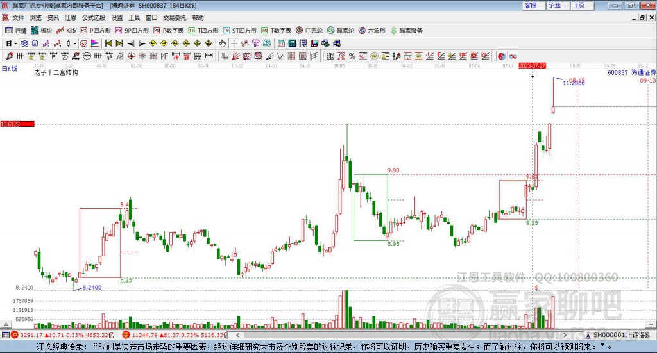The width and height of the screenshot is (657, 353).
Task: Click the Shanghai index 3291.17 status value
Action: point(31,335)
